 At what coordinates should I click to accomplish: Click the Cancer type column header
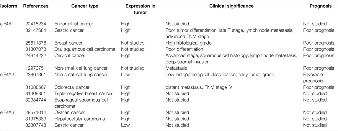pos(85,6)
